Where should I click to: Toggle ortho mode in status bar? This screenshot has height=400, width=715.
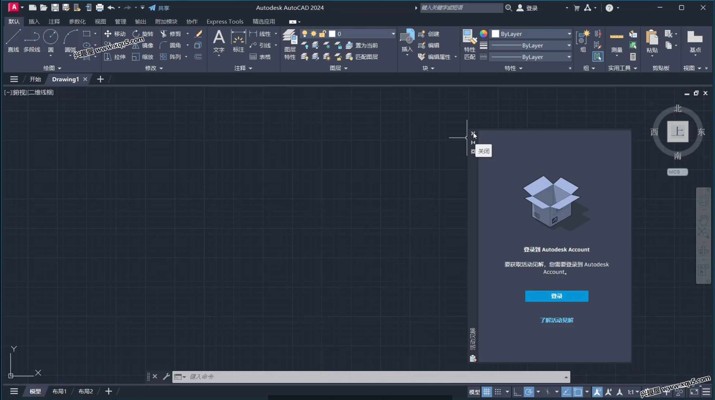[x=517, y=392]
